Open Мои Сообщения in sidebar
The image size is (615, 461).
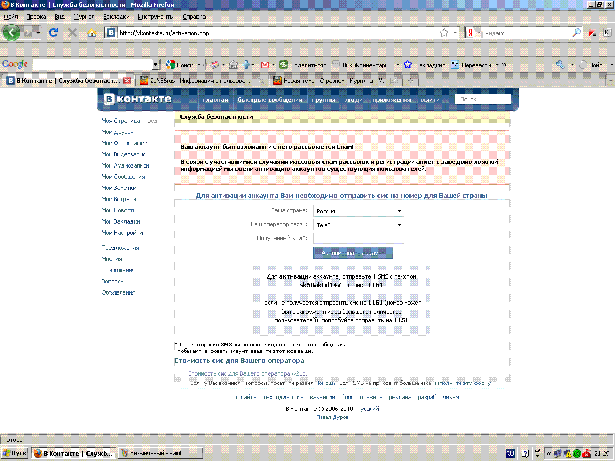(123, 177)
